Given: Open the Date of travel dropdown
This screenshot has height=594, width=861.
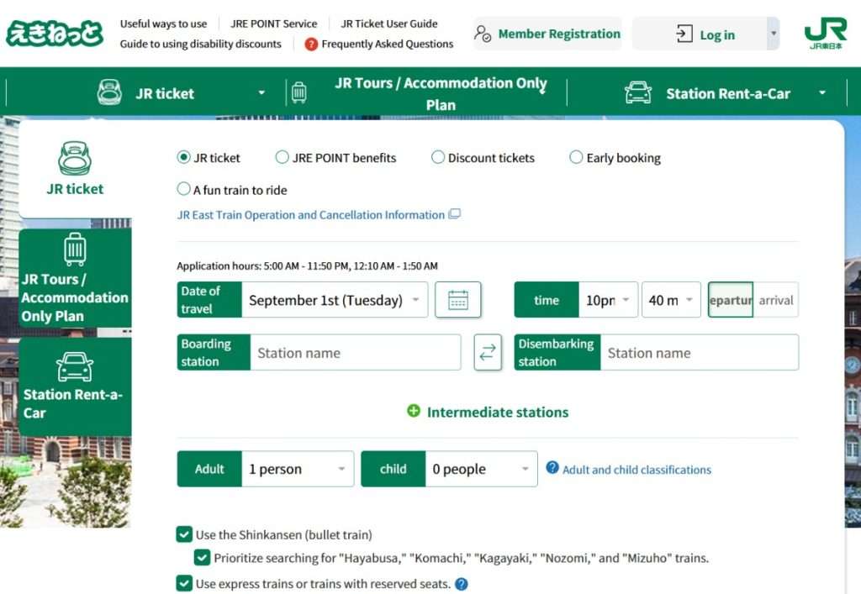Looking at the screenshot, I should pos(335,299).
